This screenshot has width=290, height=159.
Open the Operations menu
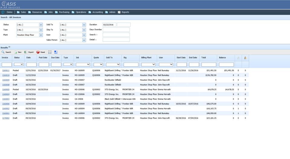click(x=79, y=12)
